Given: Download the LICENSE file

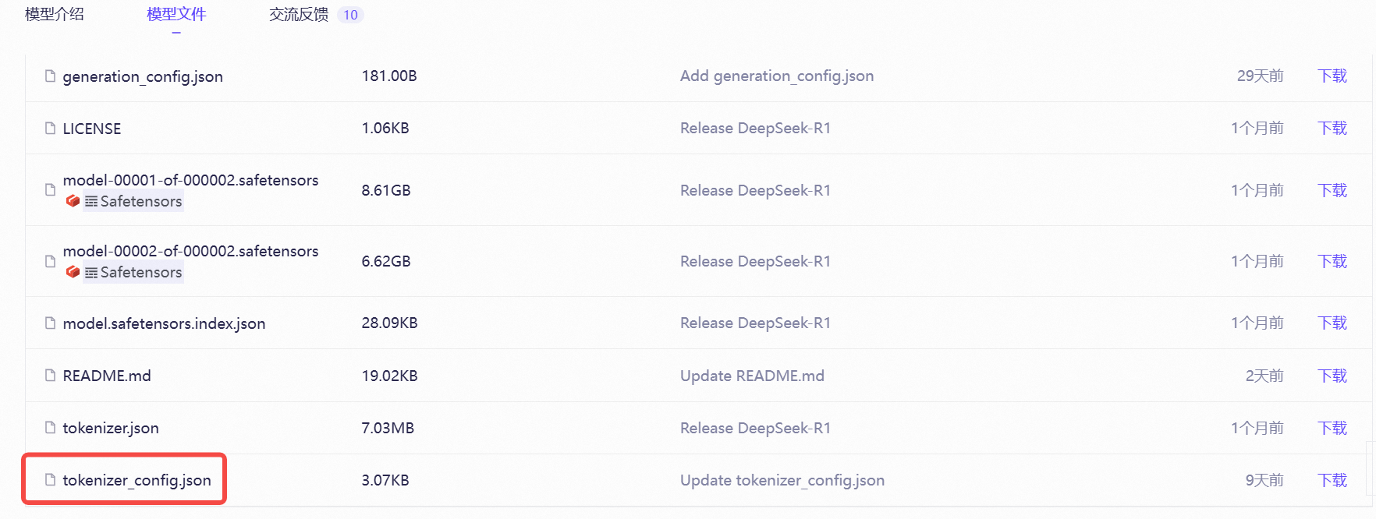Looking at the screenshot, I should point(1332,128).
